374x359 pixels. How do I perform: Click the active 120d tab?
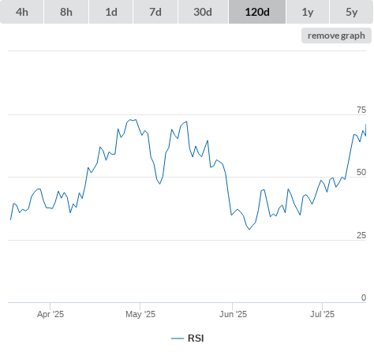tap(257, 12)
